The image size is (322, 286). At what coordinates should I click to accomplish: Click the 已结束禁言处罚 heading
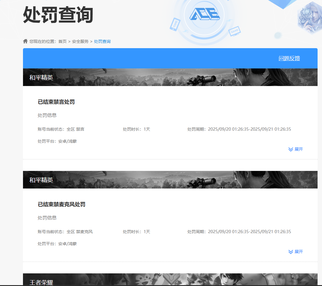click(x=56, y=102)
